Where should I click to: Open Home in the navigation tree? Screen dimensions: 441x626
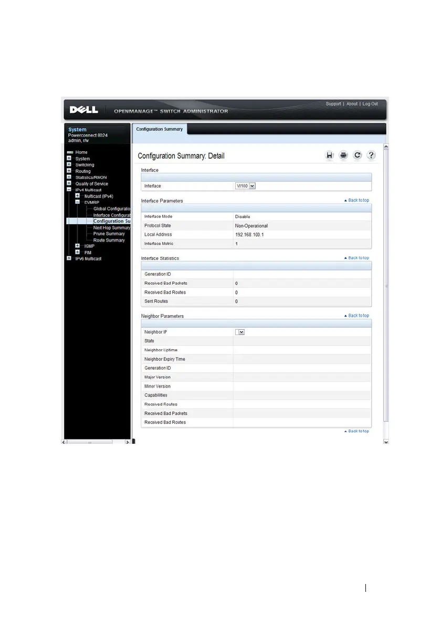[81, 152]
